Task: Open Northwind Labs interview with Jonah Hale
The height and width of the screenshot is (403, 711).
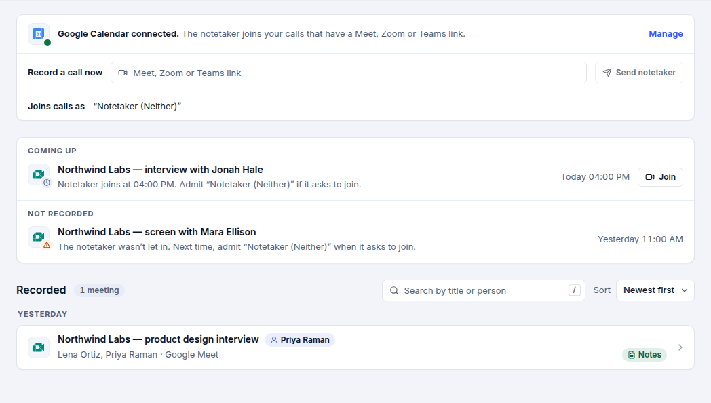Action: click(x=160, y=170)
